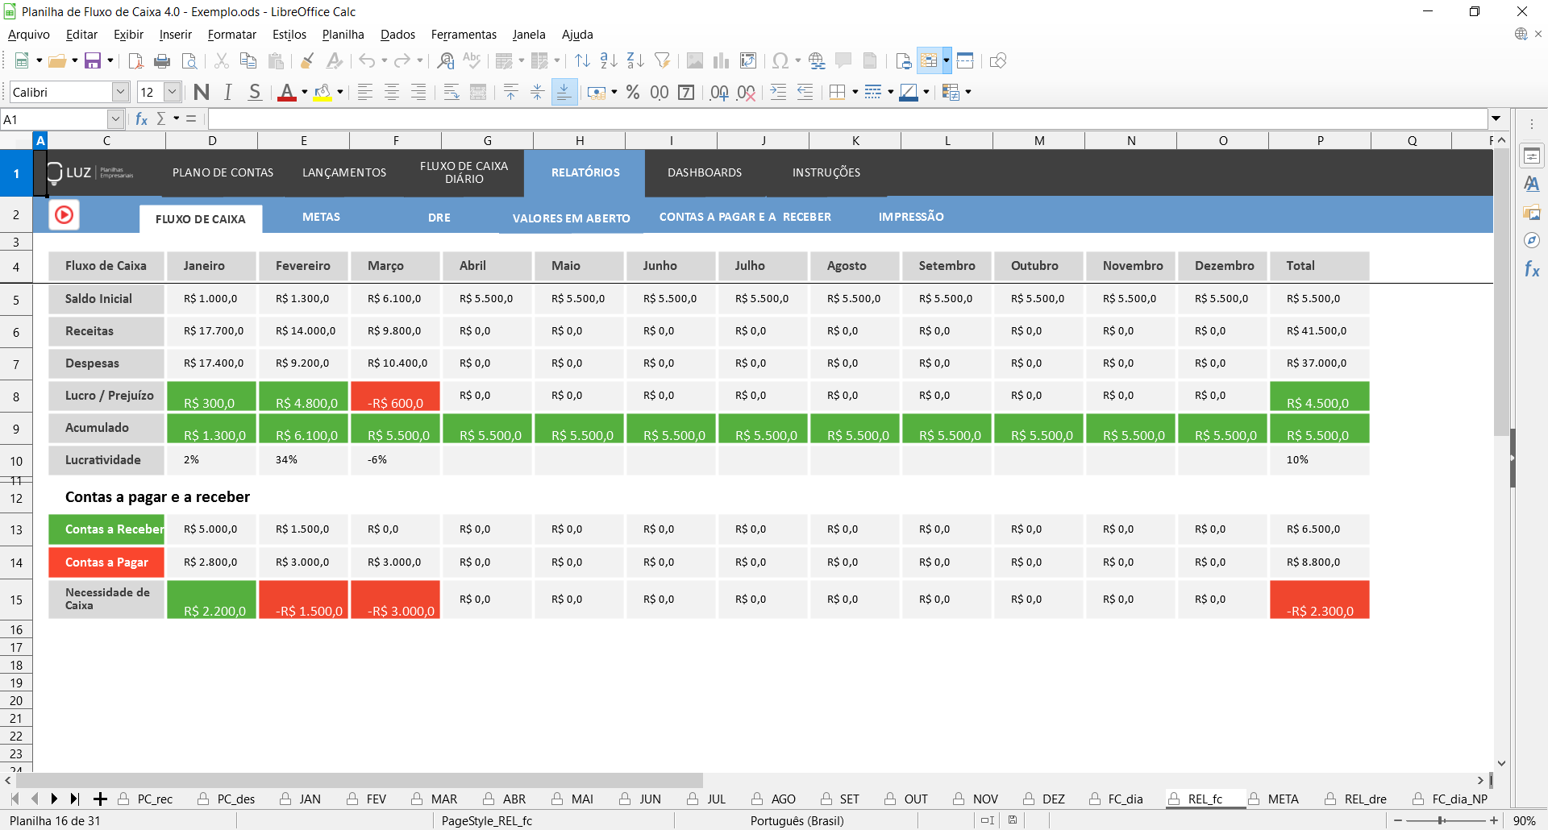Open the Formatar menu
Screen dimensions: 1548x830
pyautogui.click(x=231, y=35)
